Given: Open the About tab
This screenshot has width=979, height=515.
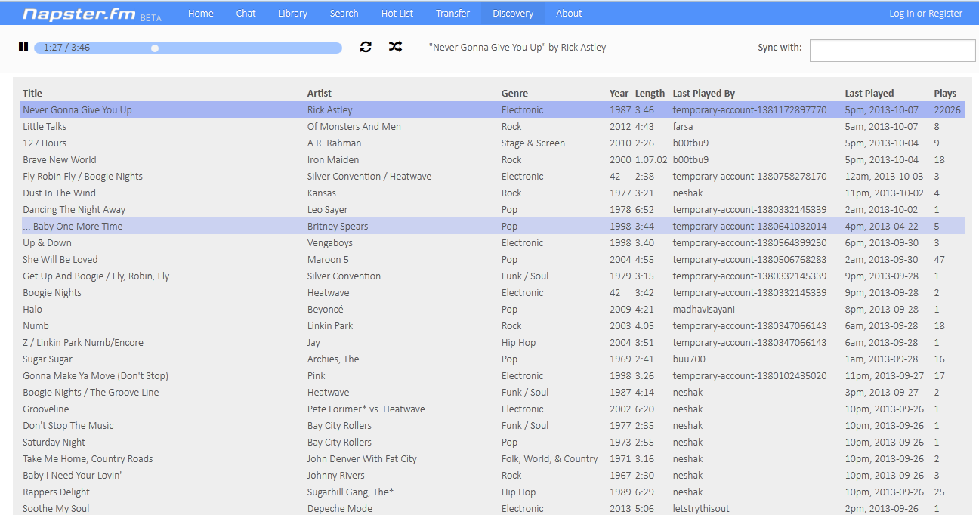Looking at the screenshot, I should 570,14.
